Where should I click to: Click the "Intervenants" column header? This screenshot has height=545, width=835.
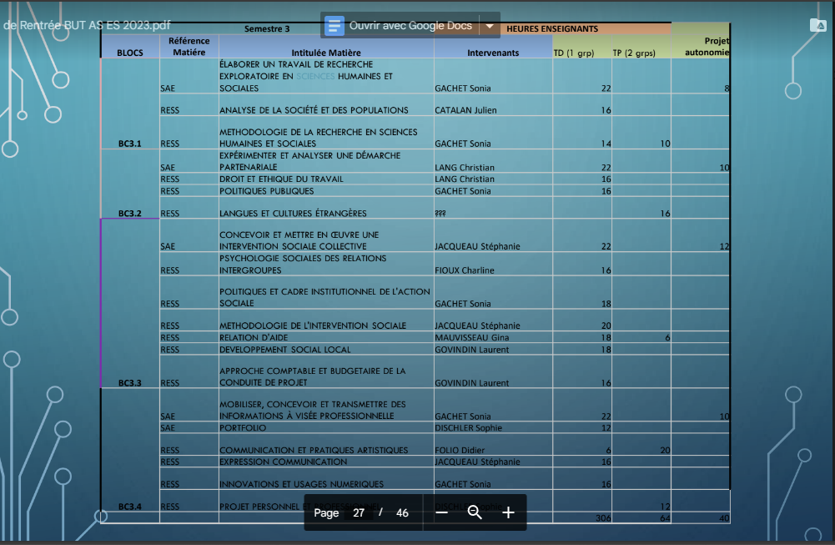tap(493, 53)
